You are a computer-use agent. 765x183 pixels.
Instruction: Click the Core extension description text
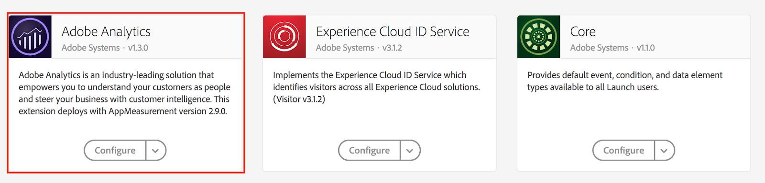pos(625,81)
